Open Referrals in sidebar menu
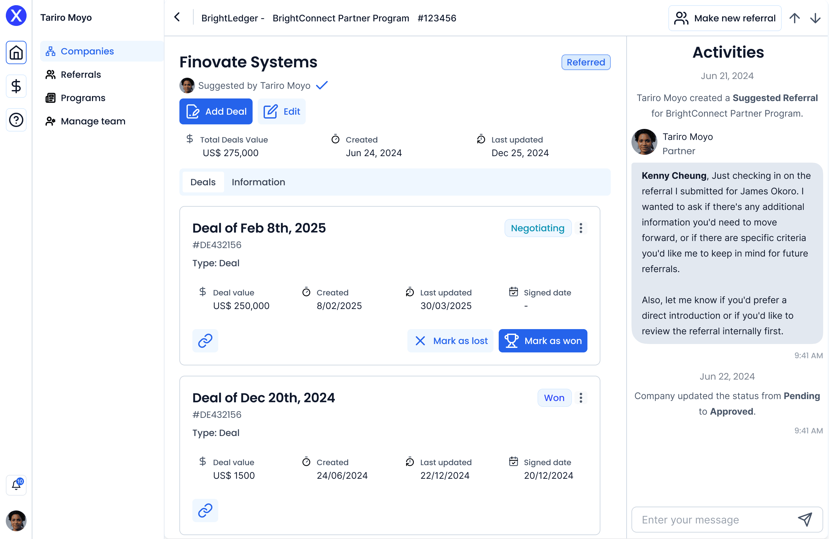The image size is (829, 539). point(80,75)
